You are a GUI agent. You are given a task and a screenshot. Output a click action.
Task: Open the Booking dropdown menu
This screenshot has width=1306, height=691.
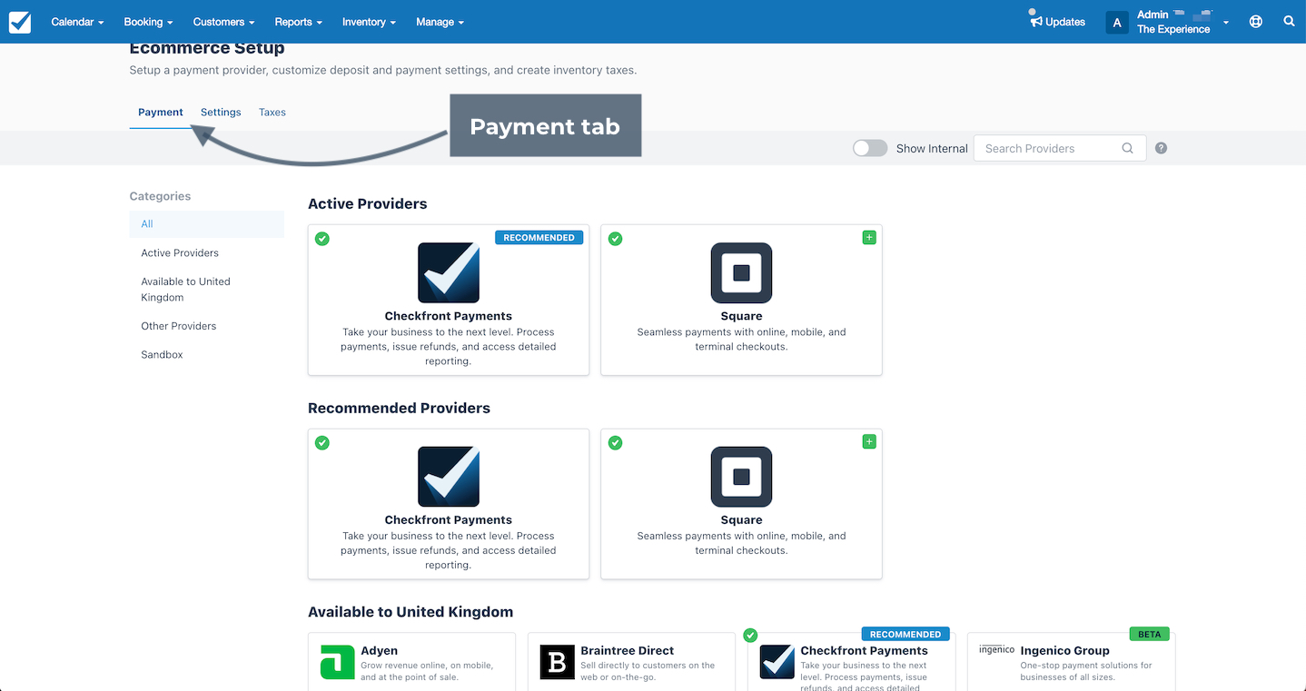coord(148,22)
